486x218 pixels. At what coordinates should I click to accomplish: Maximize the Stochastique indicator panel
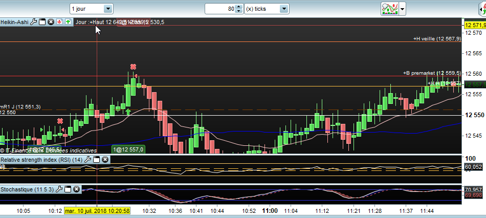click(x=68, y=189)
